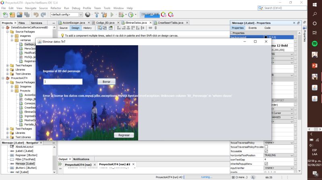Open the Windows notification center icon
322x180 pixels.
315,174
